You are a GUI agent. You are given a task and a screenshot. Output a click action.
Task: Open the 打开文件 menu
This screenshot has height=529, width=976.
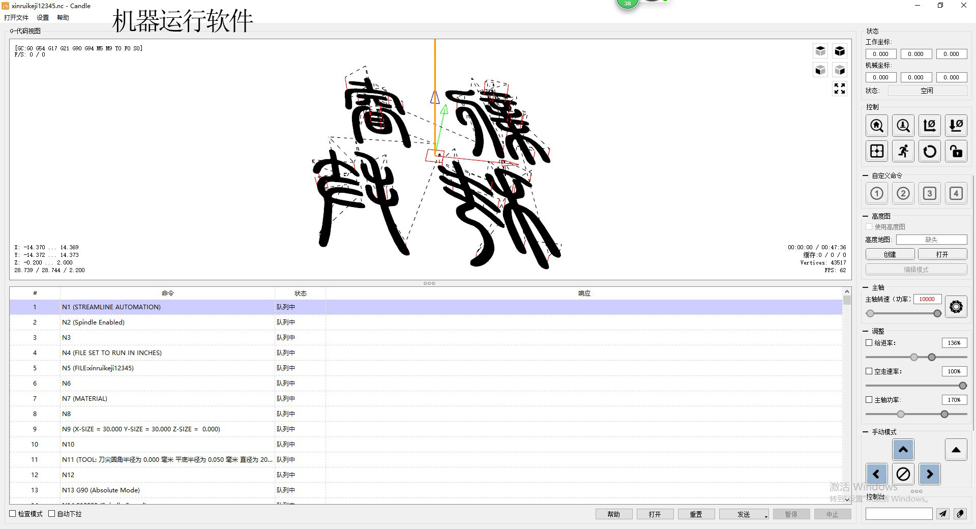point(16,18)
